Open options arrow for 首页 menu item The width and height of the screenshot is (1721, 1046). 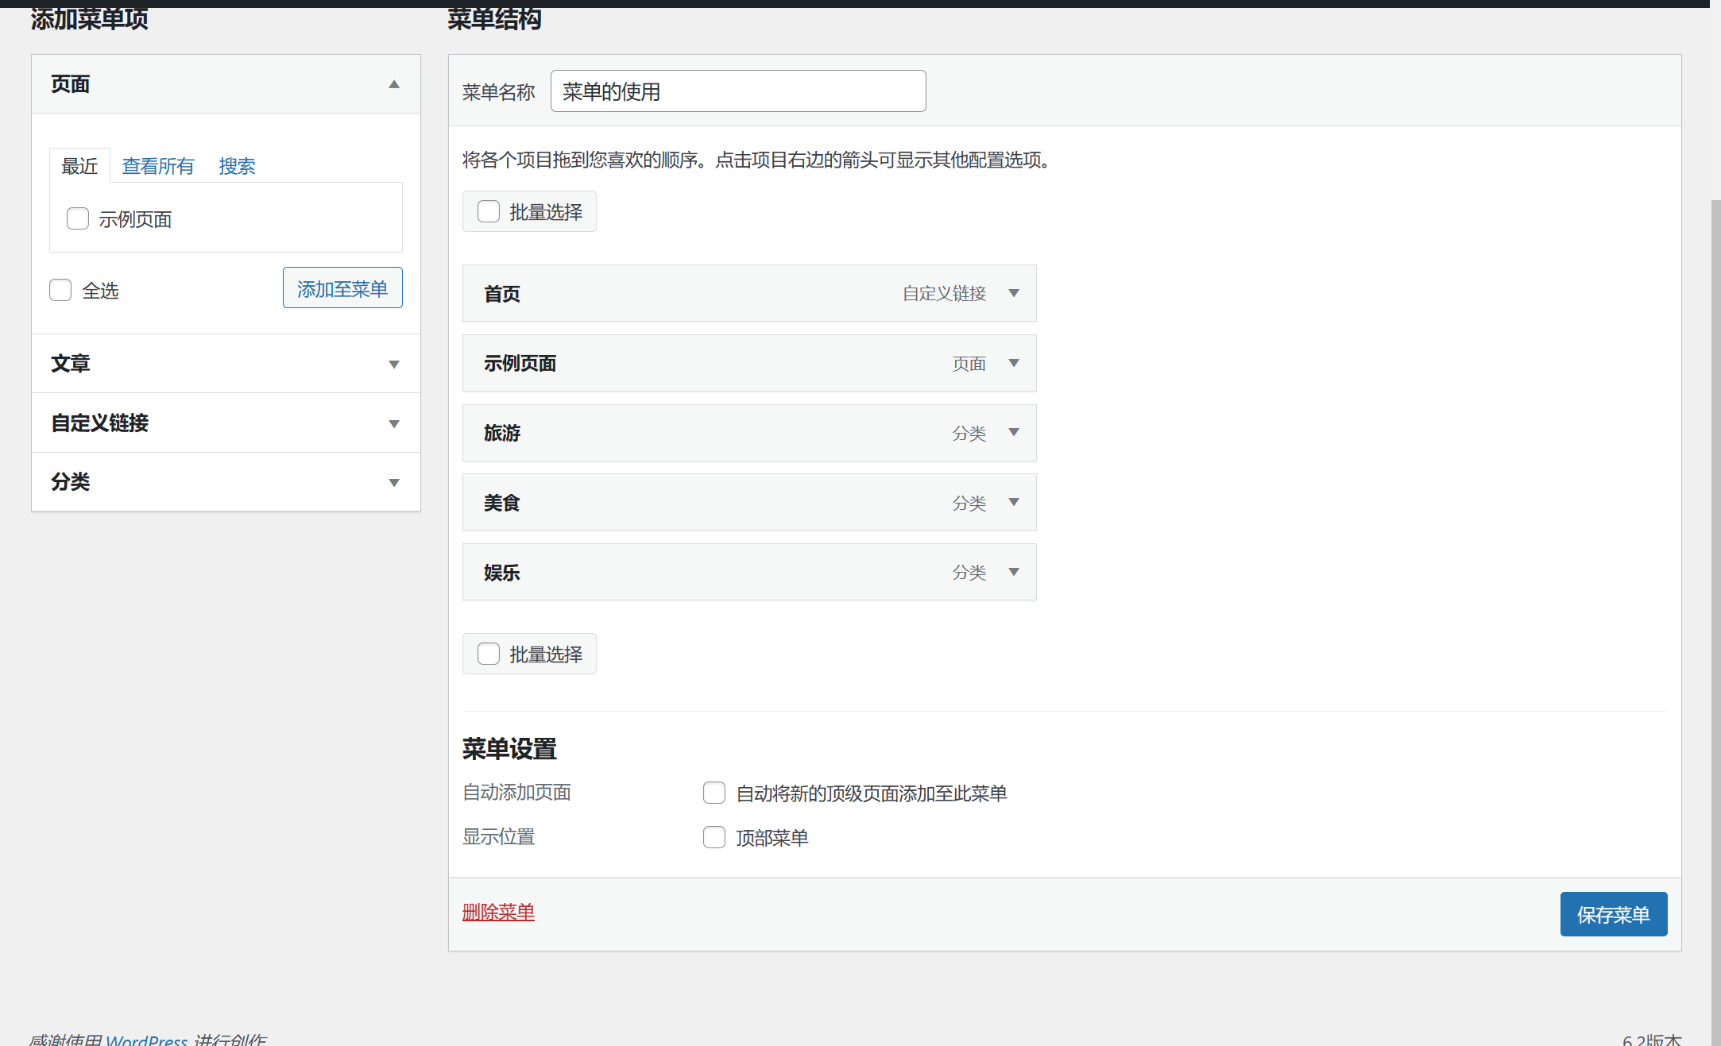click(x=1014, y=293)
